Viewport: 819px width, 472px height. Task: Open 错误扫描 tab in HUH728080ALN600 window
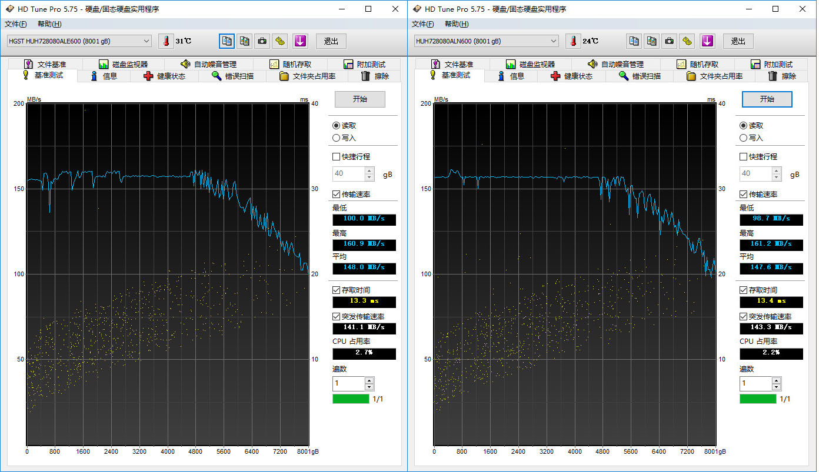pyautogui.click(x=640, y=76)
